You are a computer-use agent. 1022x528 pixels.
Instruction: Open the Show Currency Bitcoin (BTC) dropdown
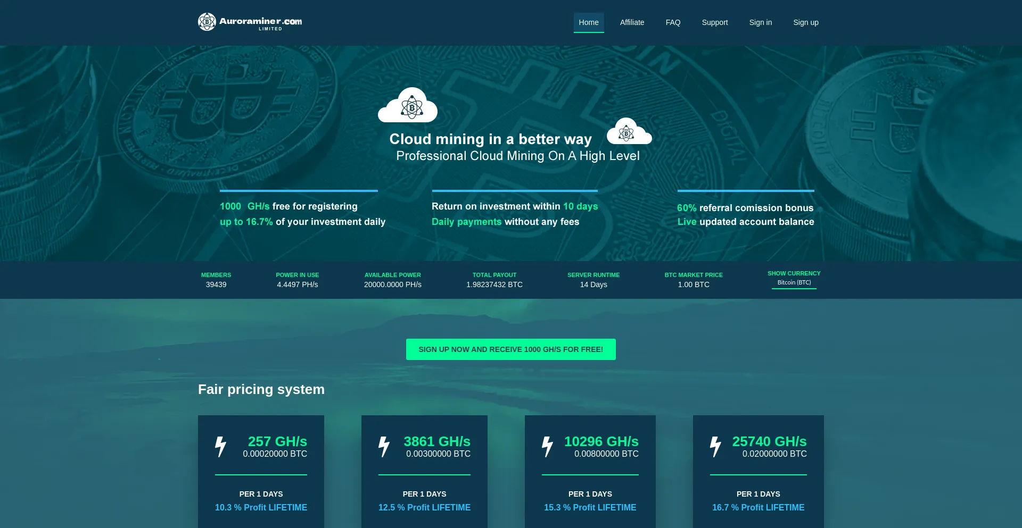coord(794,283)
